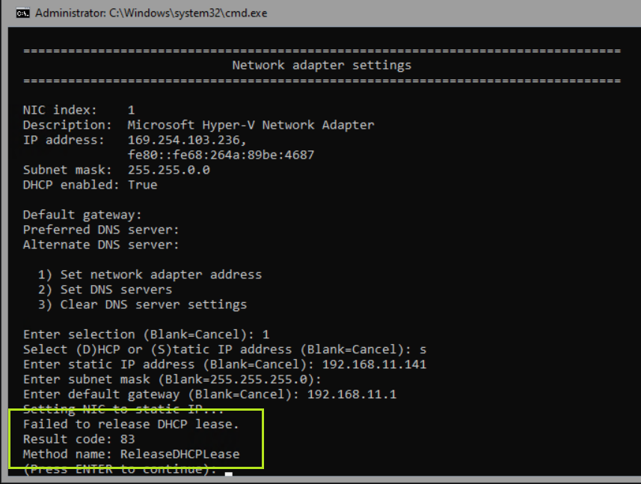
Task: Click the "Preferred DNS server:" label
Action: (101, 230)
